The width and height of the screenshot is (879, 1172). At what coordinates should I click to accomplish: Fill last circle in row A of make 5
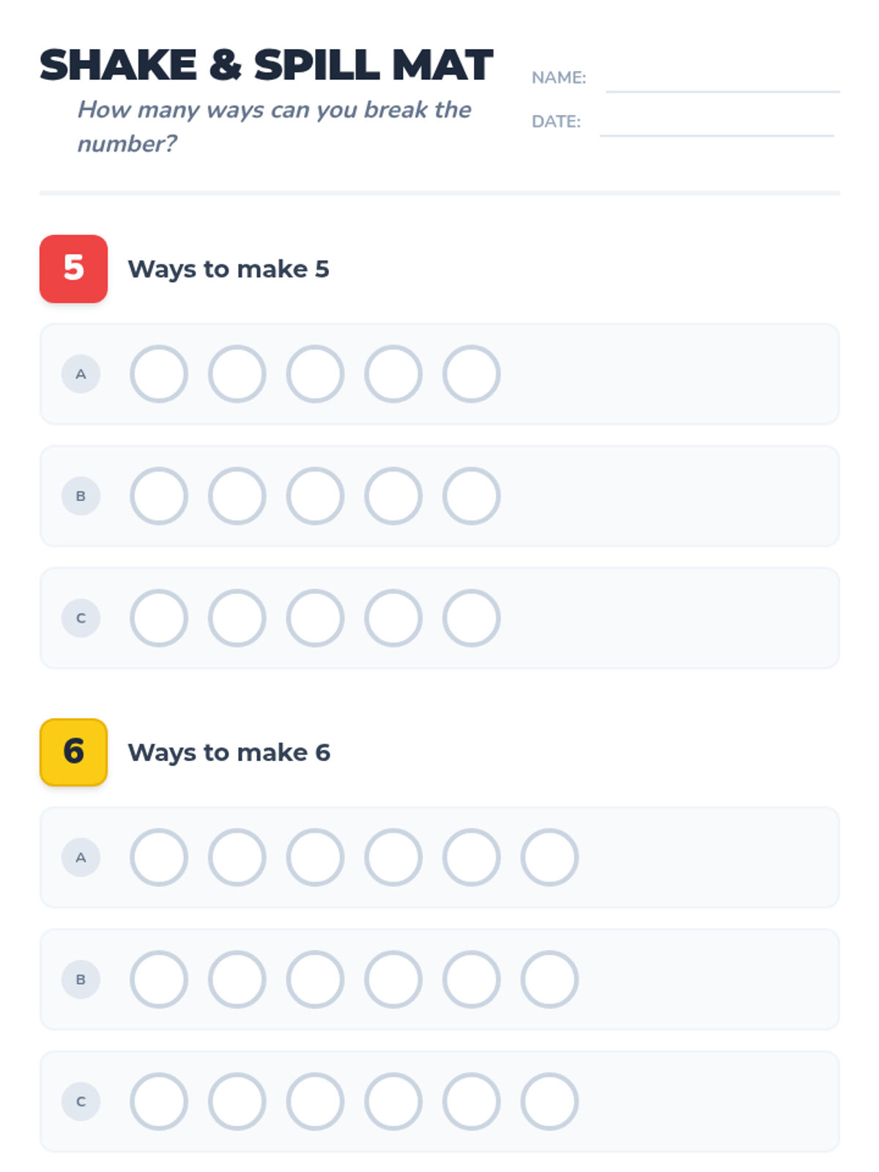(472, 374)
